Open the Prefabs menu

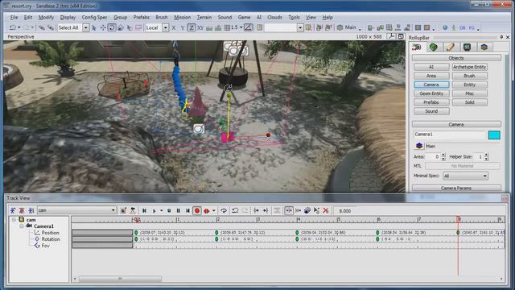point(142,18)
